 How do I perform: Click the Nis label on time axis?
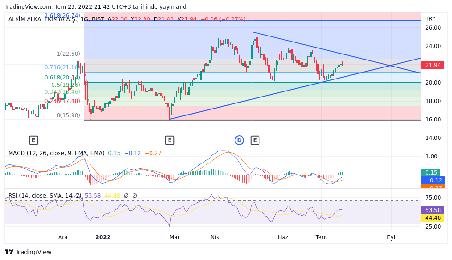tap(215, 237)
